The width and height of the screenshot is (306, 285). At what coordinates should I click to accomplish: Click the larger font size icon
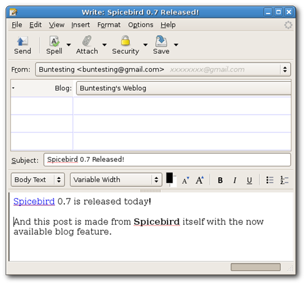pos(200,180)
